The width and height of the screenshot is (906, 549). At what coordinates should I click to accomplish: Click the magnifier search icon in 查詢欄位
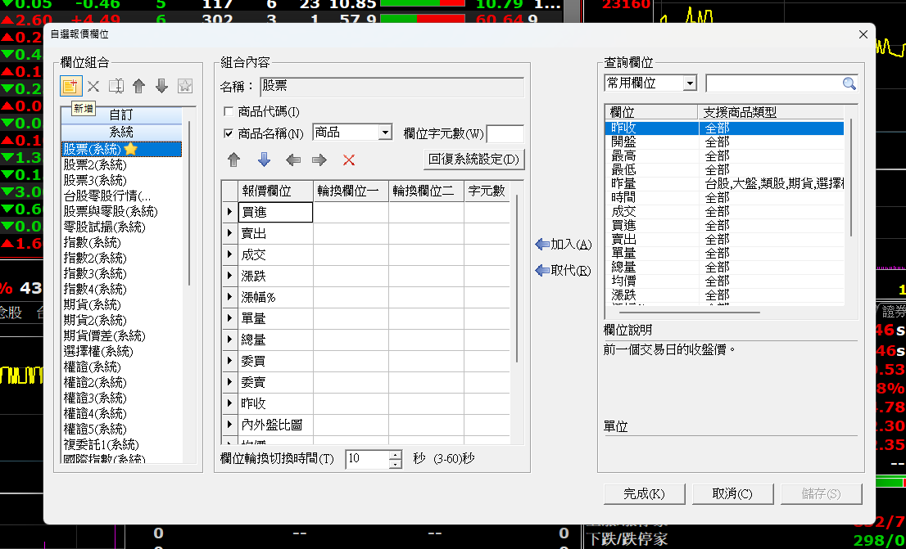(849, 83)
